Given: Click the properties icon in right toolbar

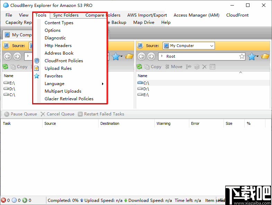Looking at the screenshot, I should [x=212, y=67].
